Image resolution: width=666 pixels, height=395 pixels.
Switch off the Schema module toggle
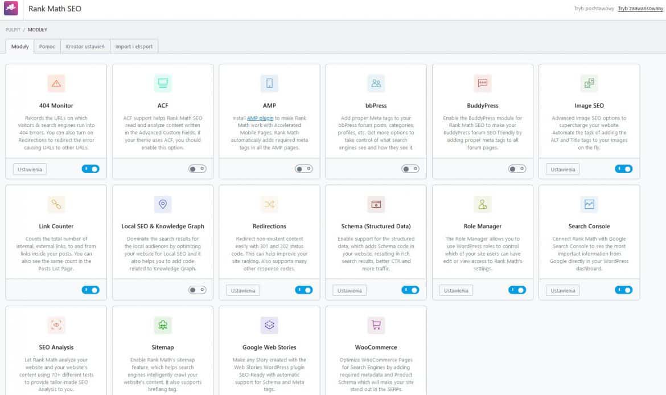410,290
